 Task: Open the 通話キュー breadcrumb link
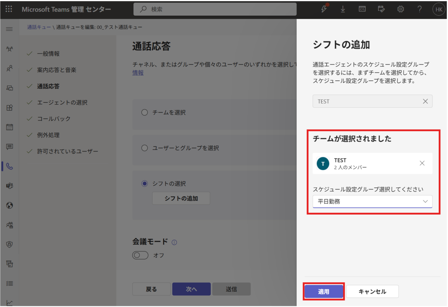[39, 27]
